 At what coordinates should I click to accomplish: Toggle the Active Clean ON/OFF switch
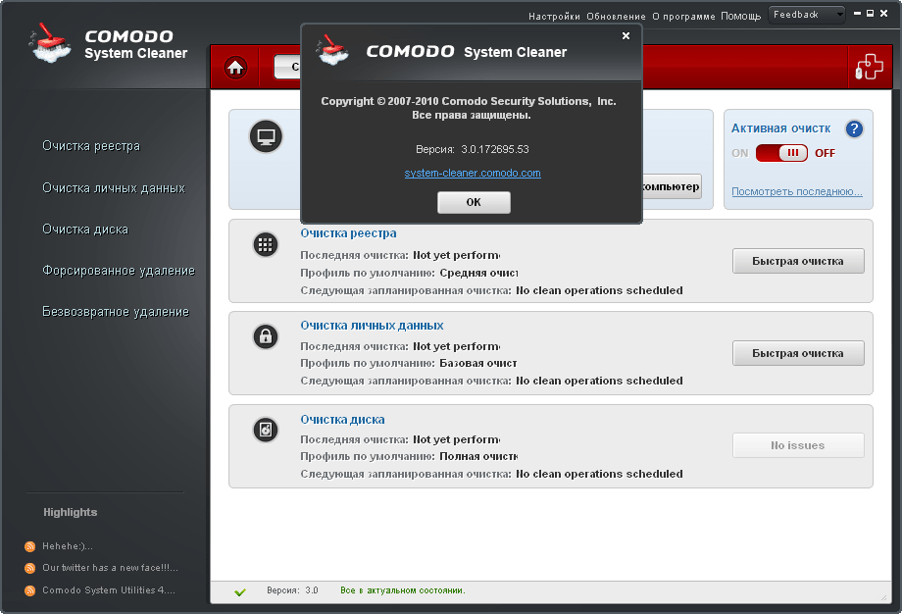pos(781,153)
